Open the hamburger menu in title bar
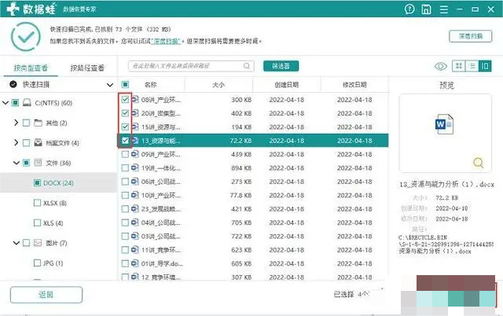 [443, 9]
